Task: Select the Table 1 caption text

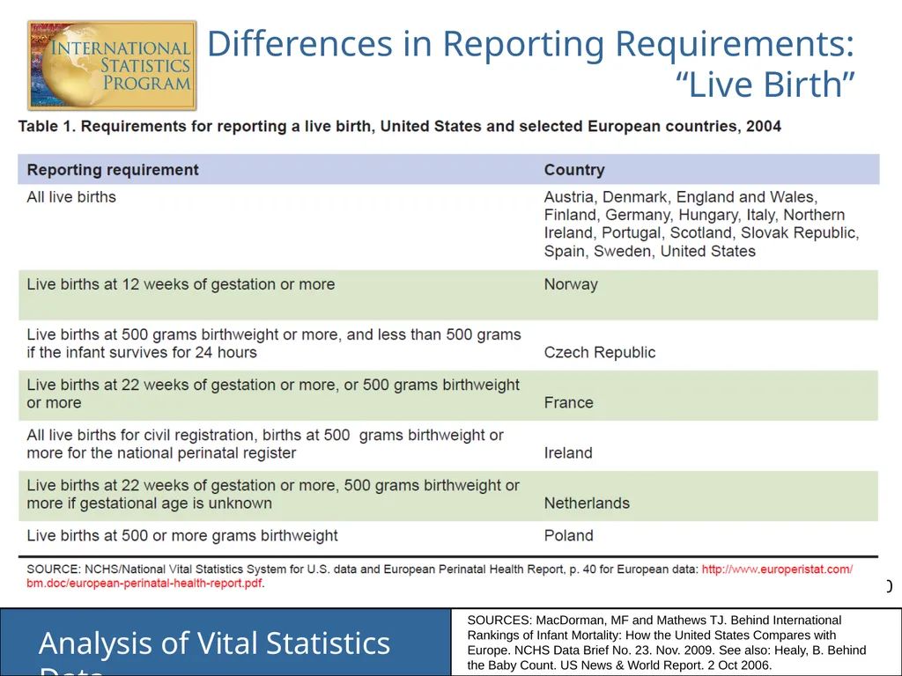Action: [x=400, y=126]
